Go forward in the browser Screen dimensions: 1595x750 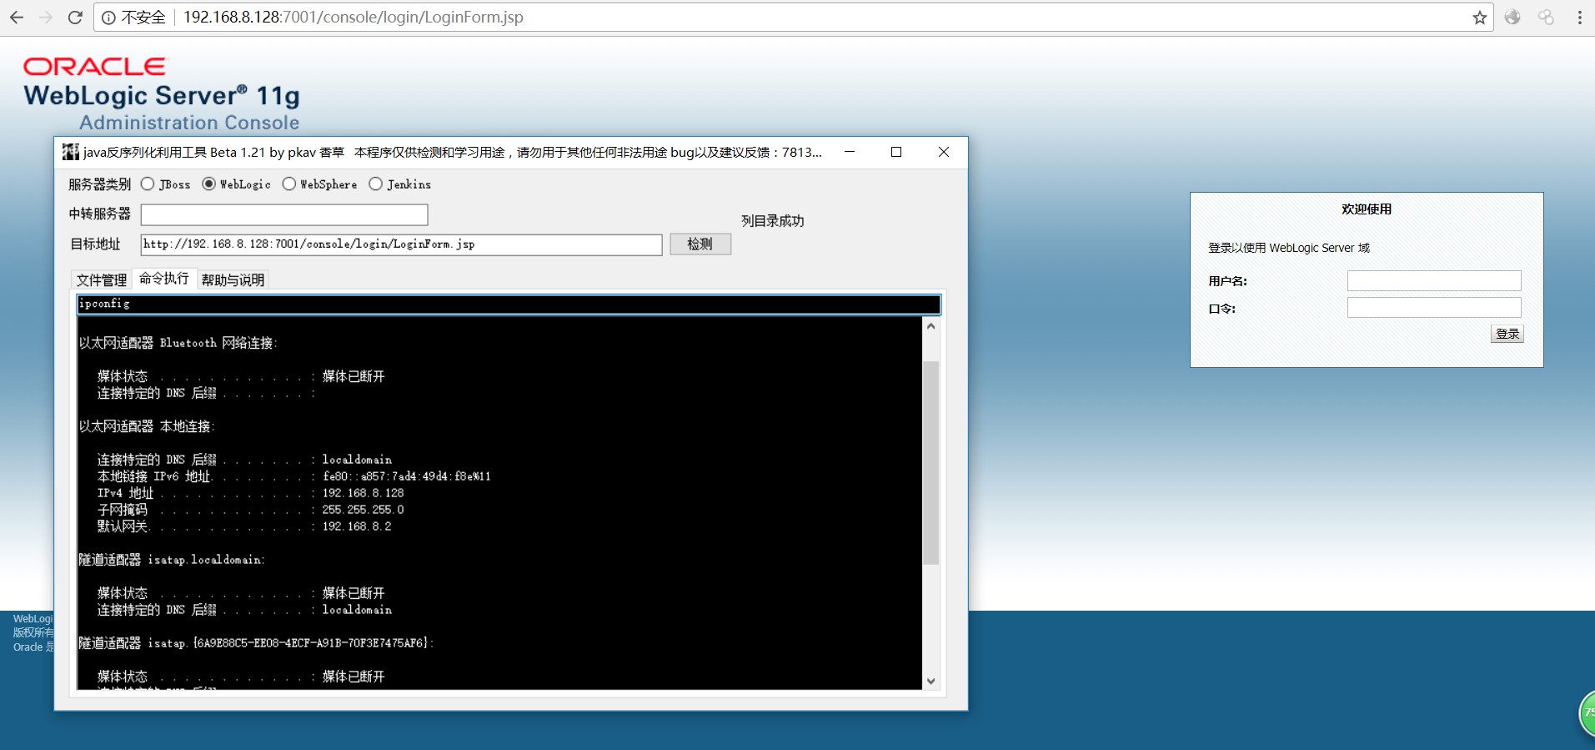tap(46, 18)
